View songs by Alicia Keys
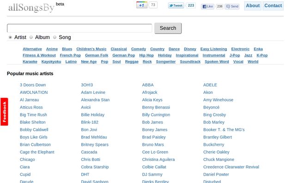Screen dimensions: 291x183 tap(152, 100)
